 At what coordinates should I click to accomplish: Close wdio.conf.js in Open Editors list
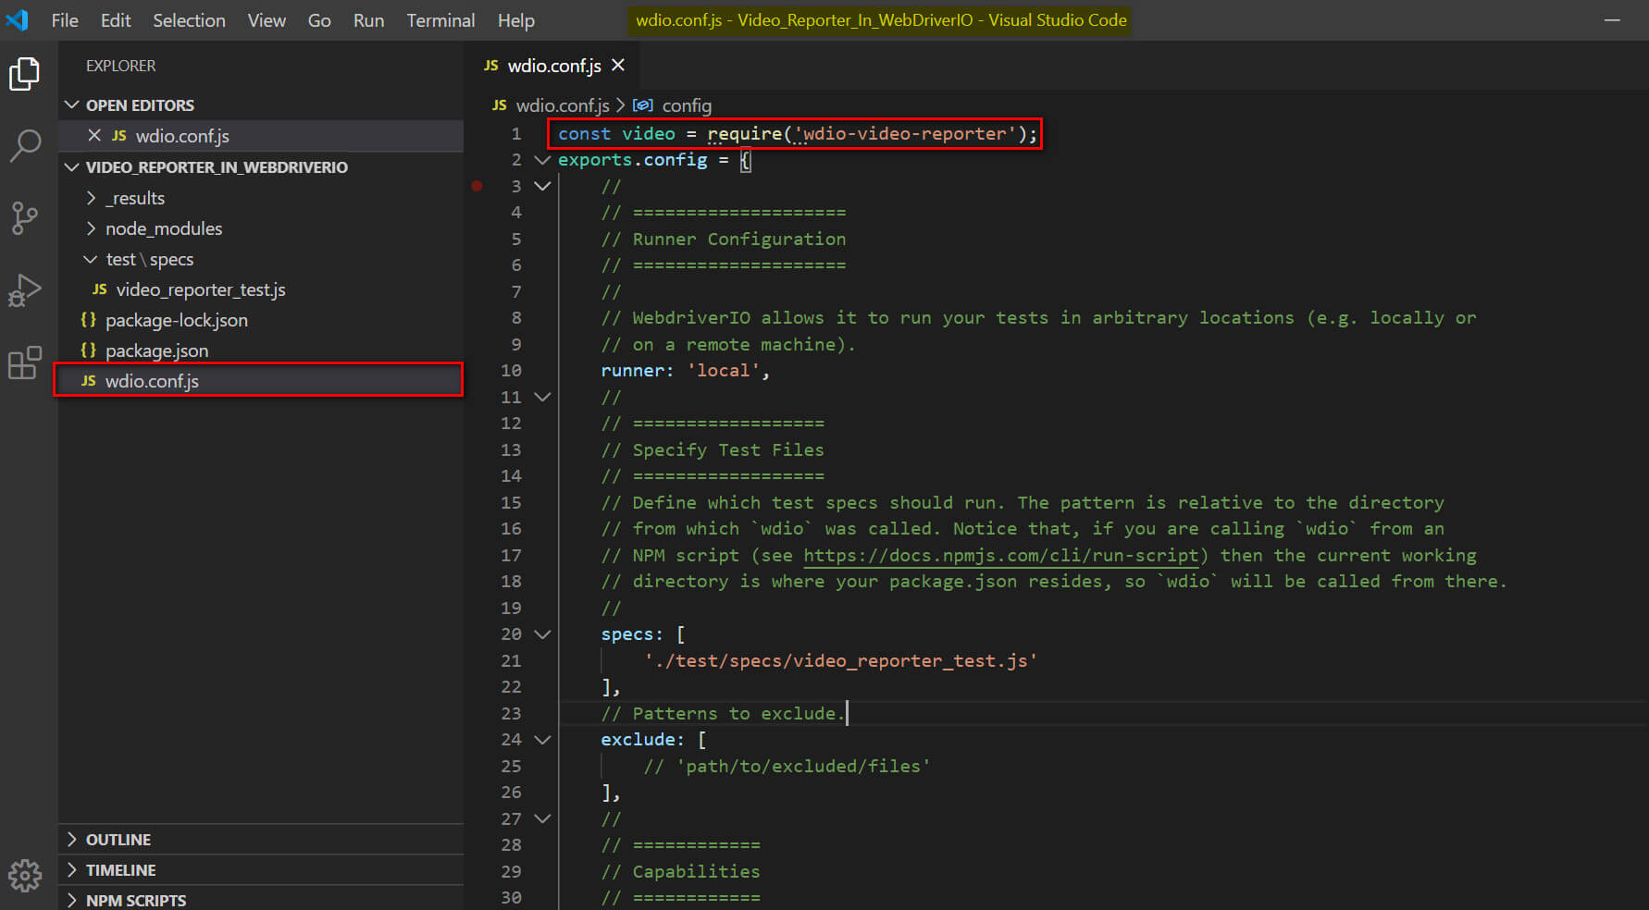click(94, 135)
